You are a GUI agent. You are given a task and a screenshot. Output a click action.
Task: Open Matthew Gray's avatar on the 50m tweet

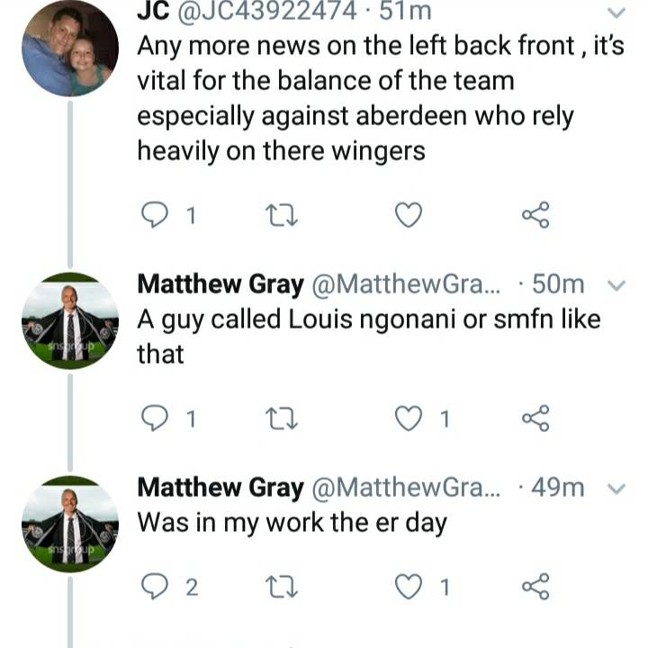(70, 320)
